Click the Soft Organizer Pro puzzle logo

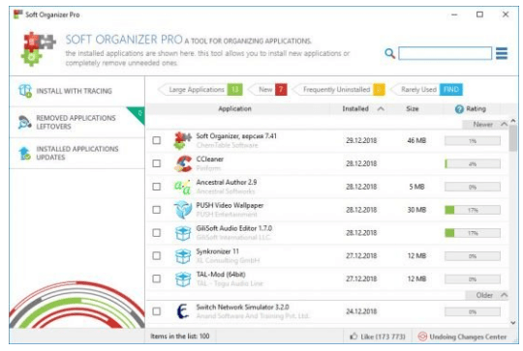39,48
